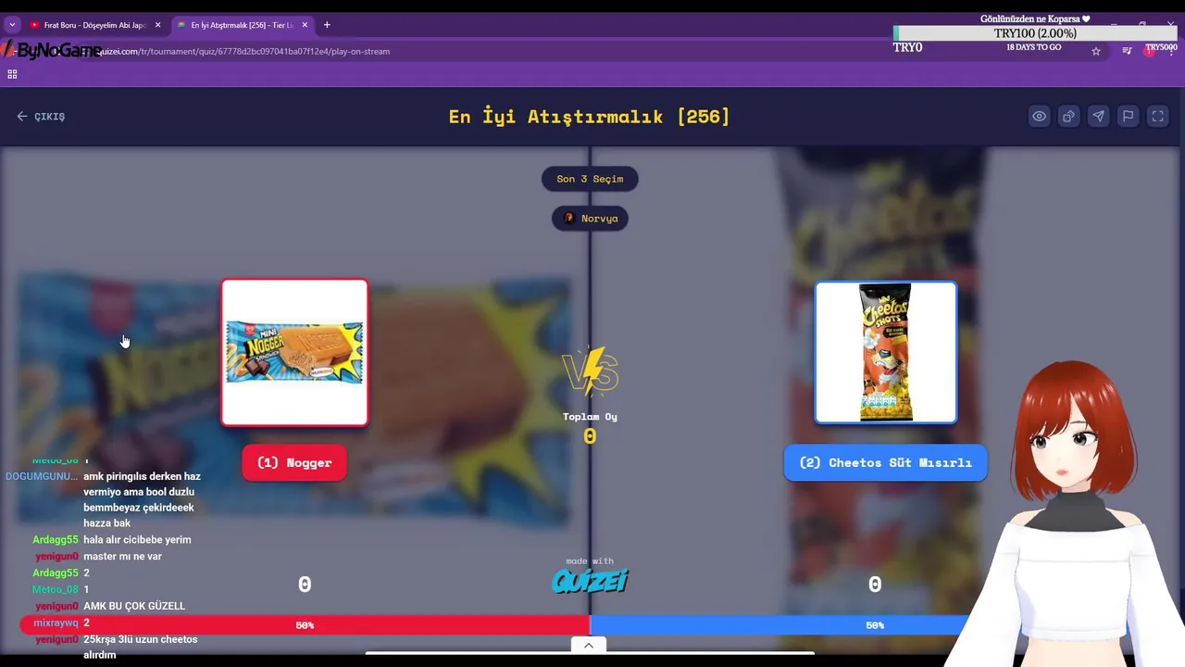Click the '18 DAYS TO GO' text

point(1033,47)
